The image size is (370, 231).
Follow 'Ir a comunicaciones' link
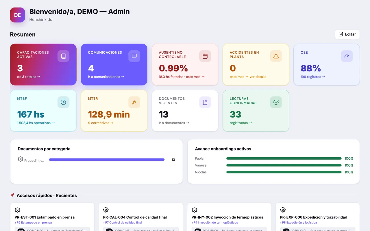coord(106,77)
